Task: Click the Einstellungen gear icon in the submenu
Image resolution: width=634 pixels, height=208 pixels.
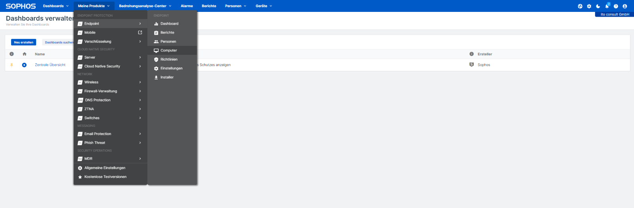Action: point(156,68)
